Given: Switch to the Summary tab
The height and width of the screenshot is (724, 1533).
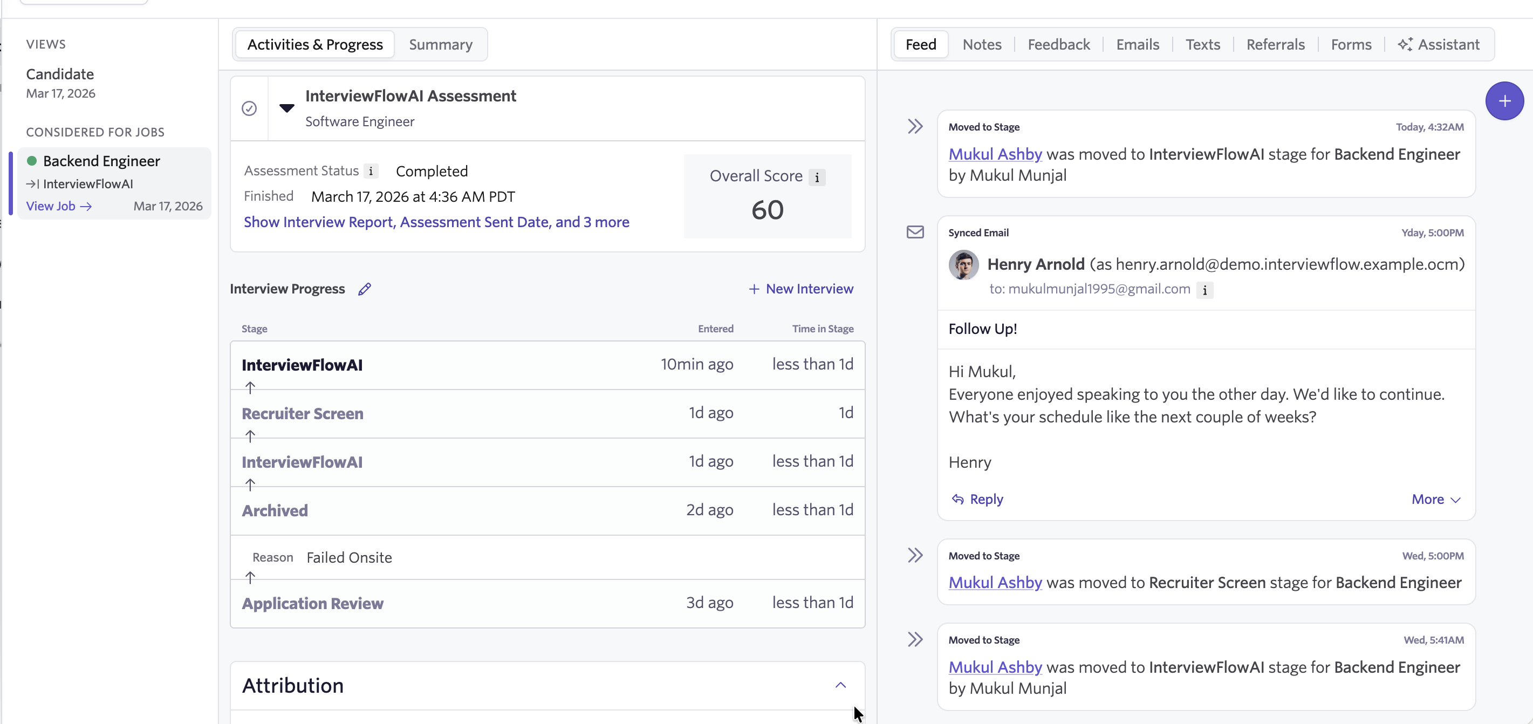Looking at the screenshot, I should 440,45.
